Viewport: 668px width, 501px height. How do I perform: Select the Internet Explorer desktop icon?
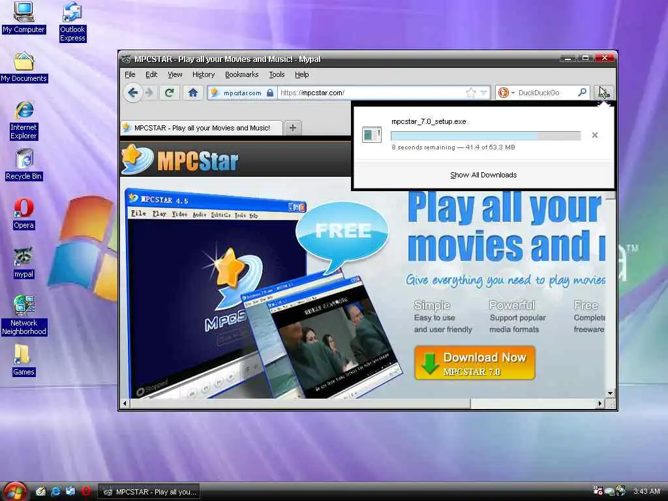pos(23,121)
